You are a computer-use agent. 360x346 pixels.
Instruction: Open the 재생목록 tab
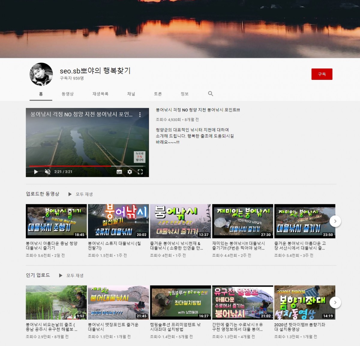[100, 94]
